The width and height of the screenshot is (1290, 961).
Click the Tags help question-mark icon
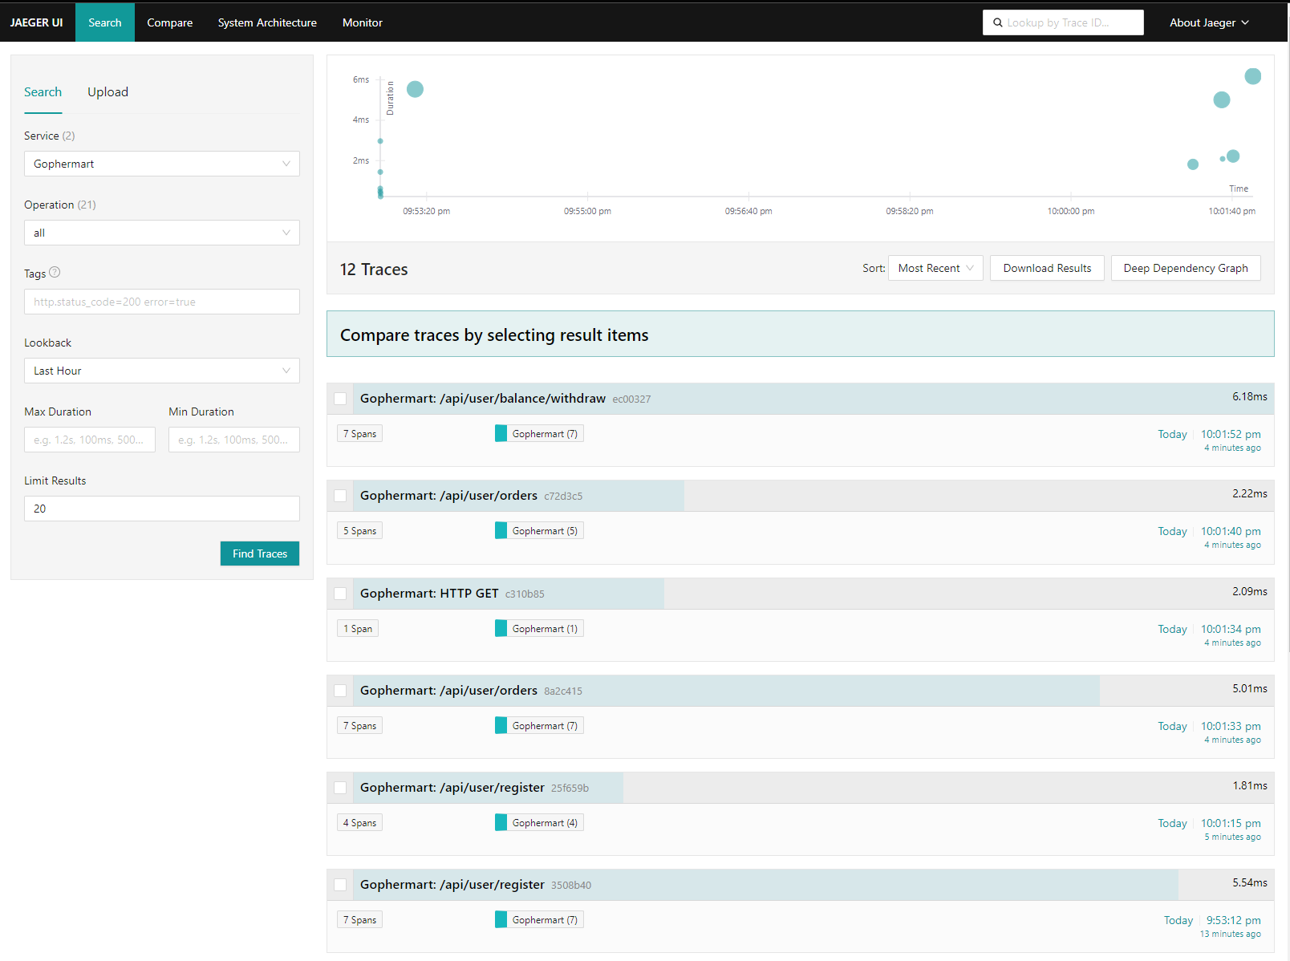click(x=55, y=272)
